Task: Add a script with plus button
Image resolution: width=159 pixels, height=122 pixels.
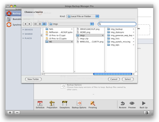Action: click(x=10, y=113)
